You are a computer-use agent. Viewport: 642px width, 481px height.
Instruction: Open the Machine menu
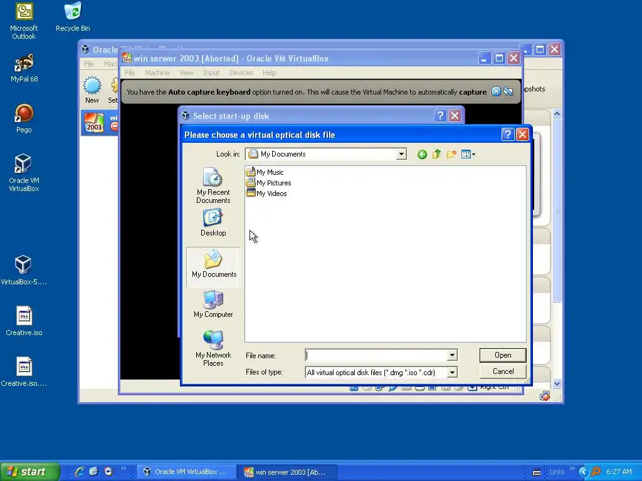point(157,73)
